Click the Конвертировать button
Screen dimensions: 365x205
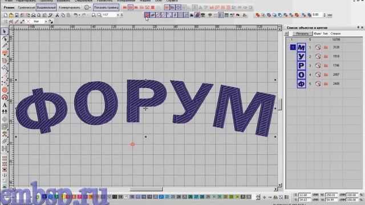tap(70, 7)
